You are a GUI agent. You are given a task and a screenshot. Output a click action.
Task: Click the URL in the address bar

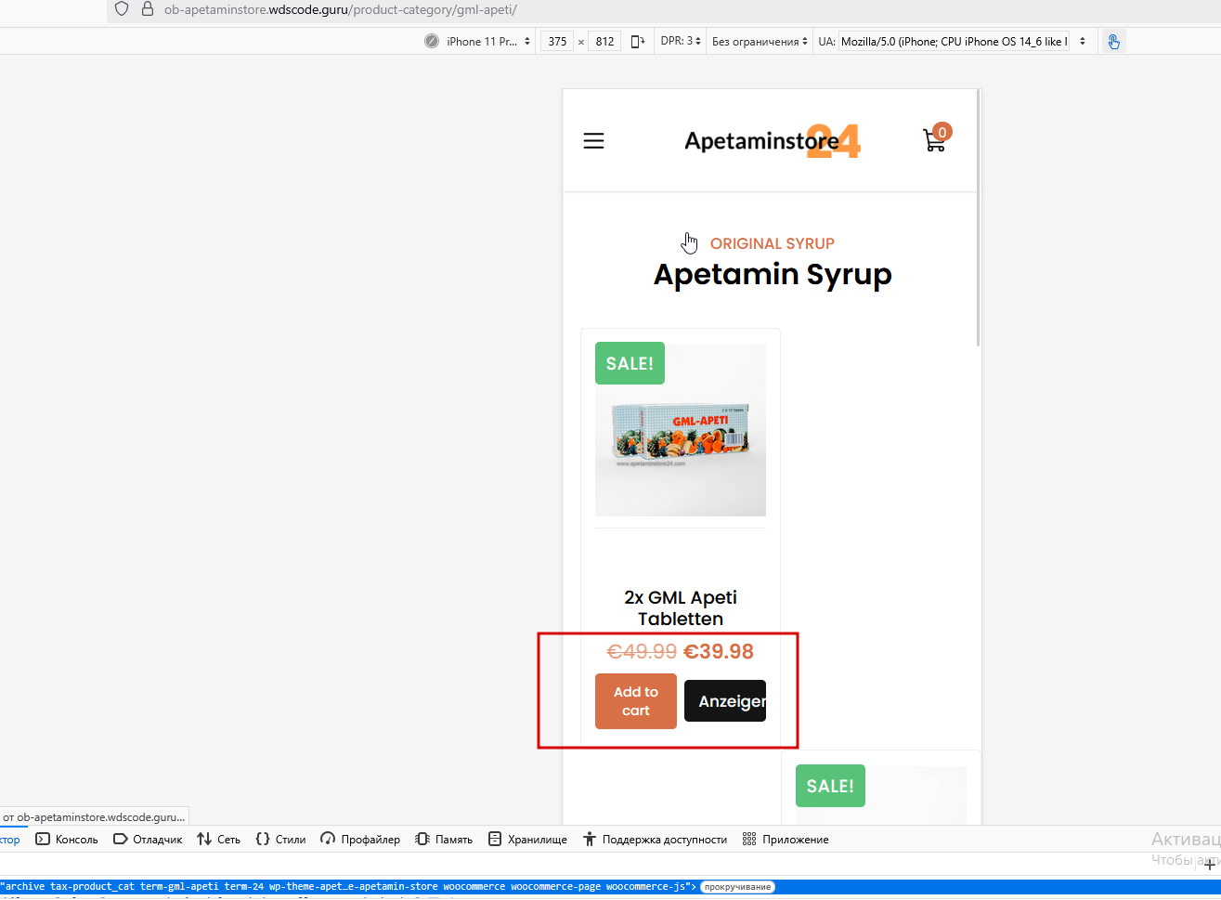(x=340, y=9)
